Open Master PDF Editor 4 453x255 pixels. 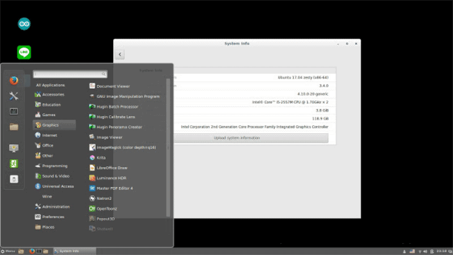point(111,188)
